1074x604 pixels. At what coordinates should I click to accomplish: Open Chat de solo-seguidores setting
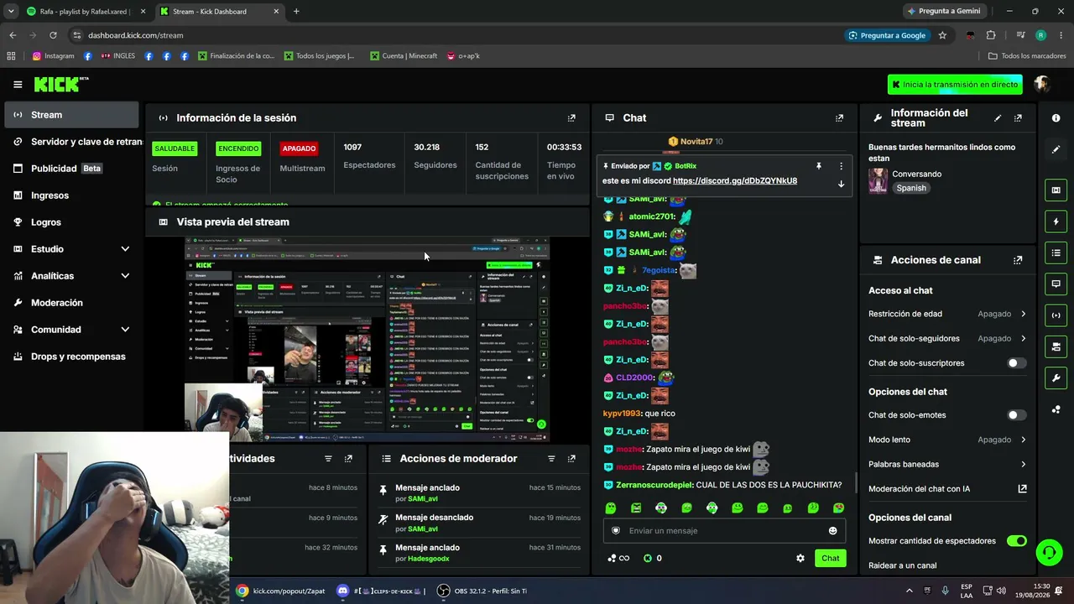(947, 339)
